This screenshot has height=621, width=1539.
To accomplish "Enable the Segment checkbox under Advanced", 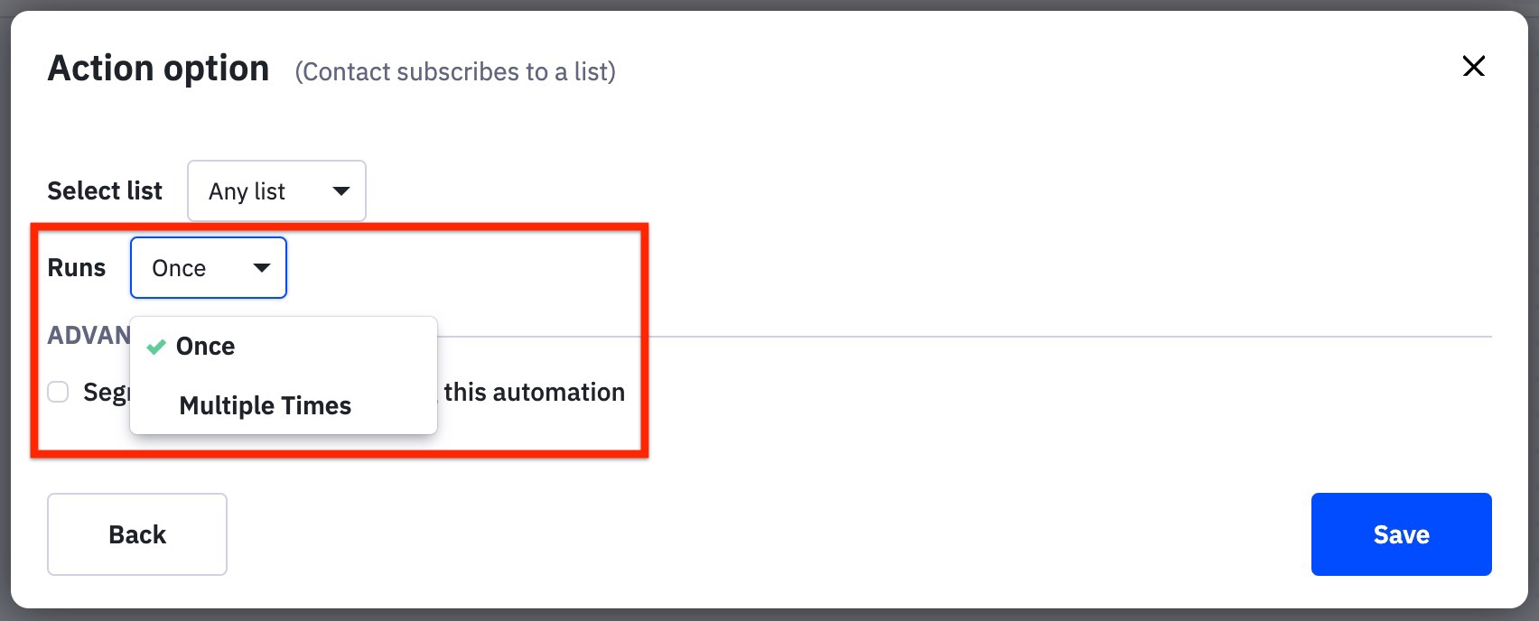I will click(58, 392).
